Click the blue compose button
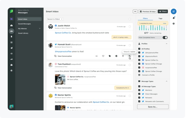 173,11
